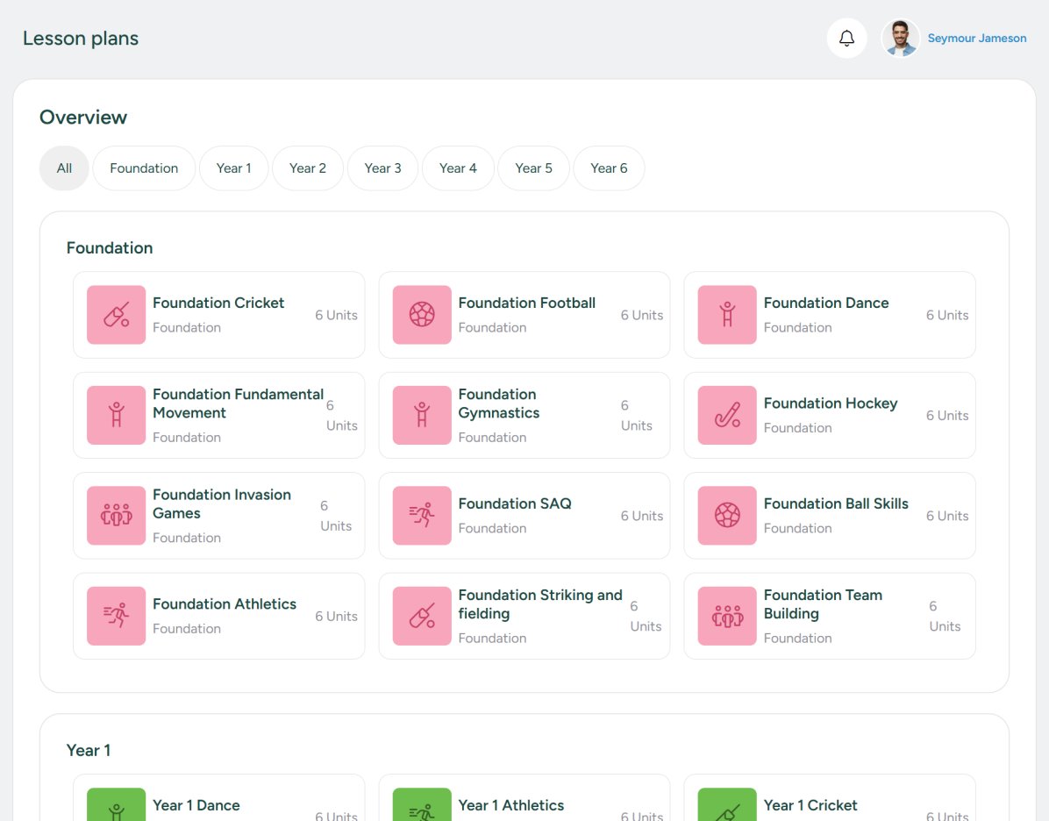Image resolution: width=1049 pixels, height=821 pixels.
Task: Open Seymour Jameson profile link
Action: coord(976,39)
